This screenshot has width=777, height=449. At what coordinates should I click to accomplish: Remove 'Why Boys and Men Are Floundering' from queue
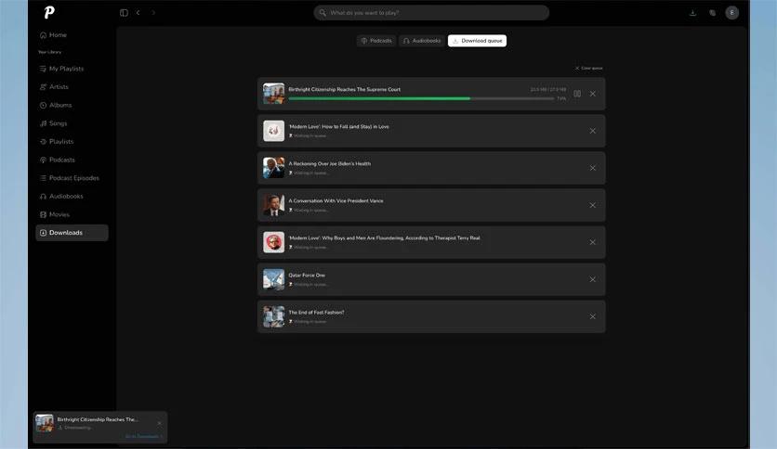tap(593, 242)
